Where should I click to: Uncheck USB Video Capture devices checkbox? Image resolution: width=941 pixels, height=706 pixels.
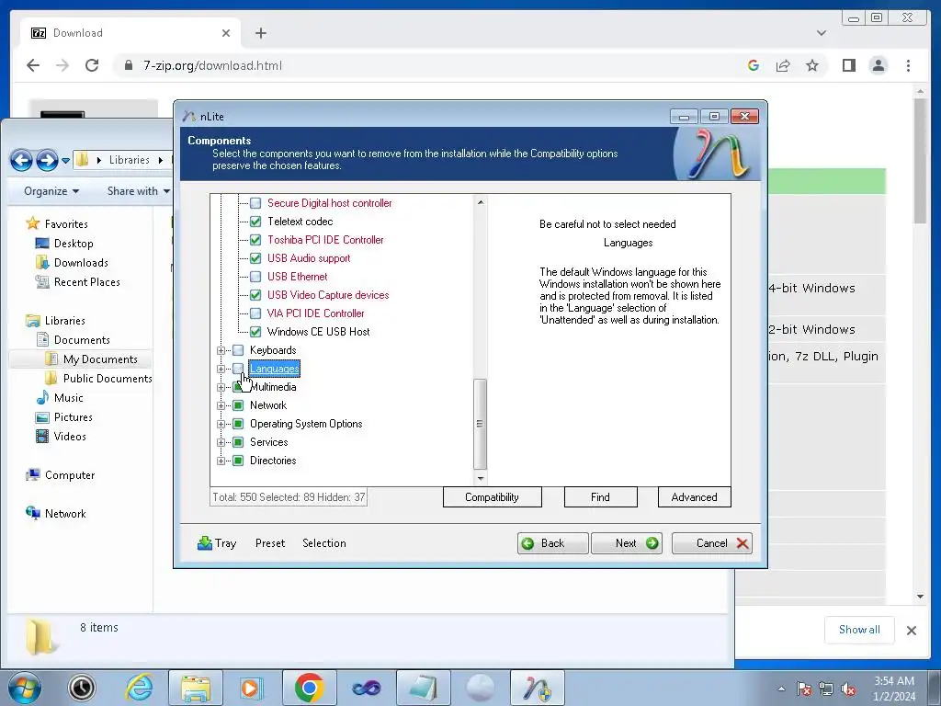tap(255, 295)
